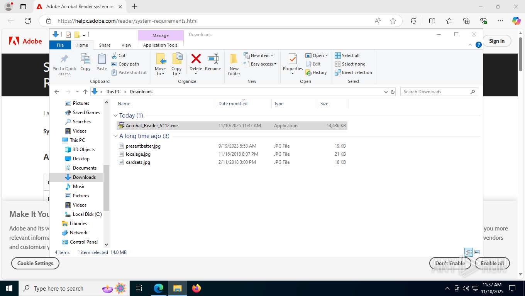Viewport: 525px width, 296px height.
Task: Launch Firefox from the taskbar
Action: [x=196, y=288]
